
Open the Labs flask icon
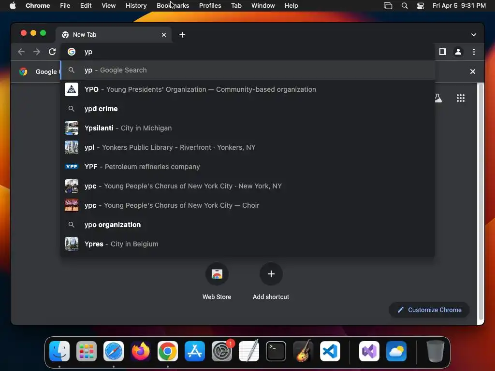[x=438, y=98]
